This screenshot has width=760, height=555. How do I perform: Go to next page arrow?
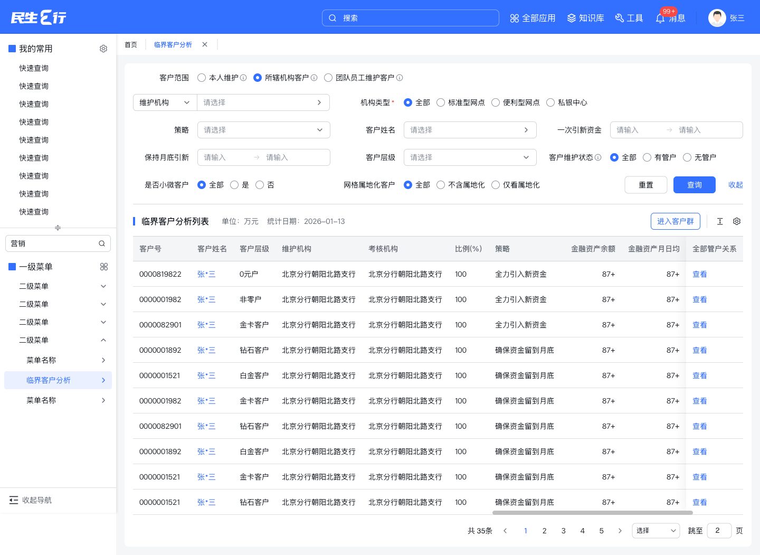(620, 531)
